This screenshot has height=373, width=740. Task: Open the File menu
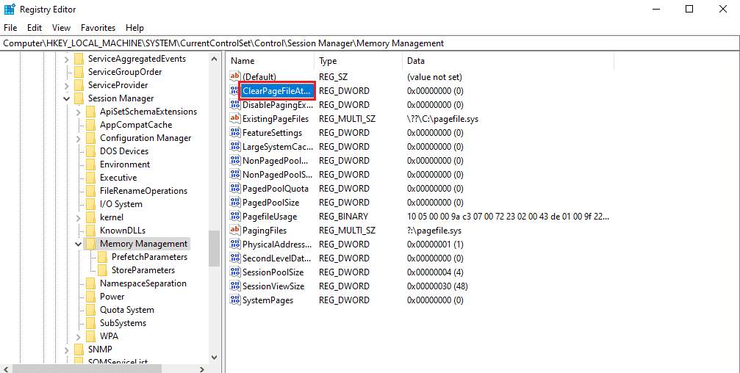[x=10, y=28]
